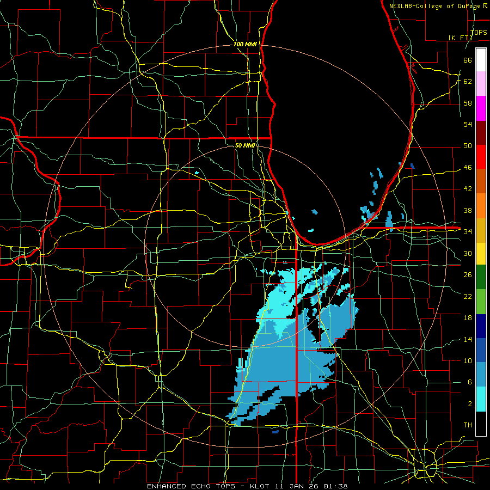The height and width of the screenshot is (490, 490).
Task: Pick the dark orange legend swatch
Action: coord(481,181)
